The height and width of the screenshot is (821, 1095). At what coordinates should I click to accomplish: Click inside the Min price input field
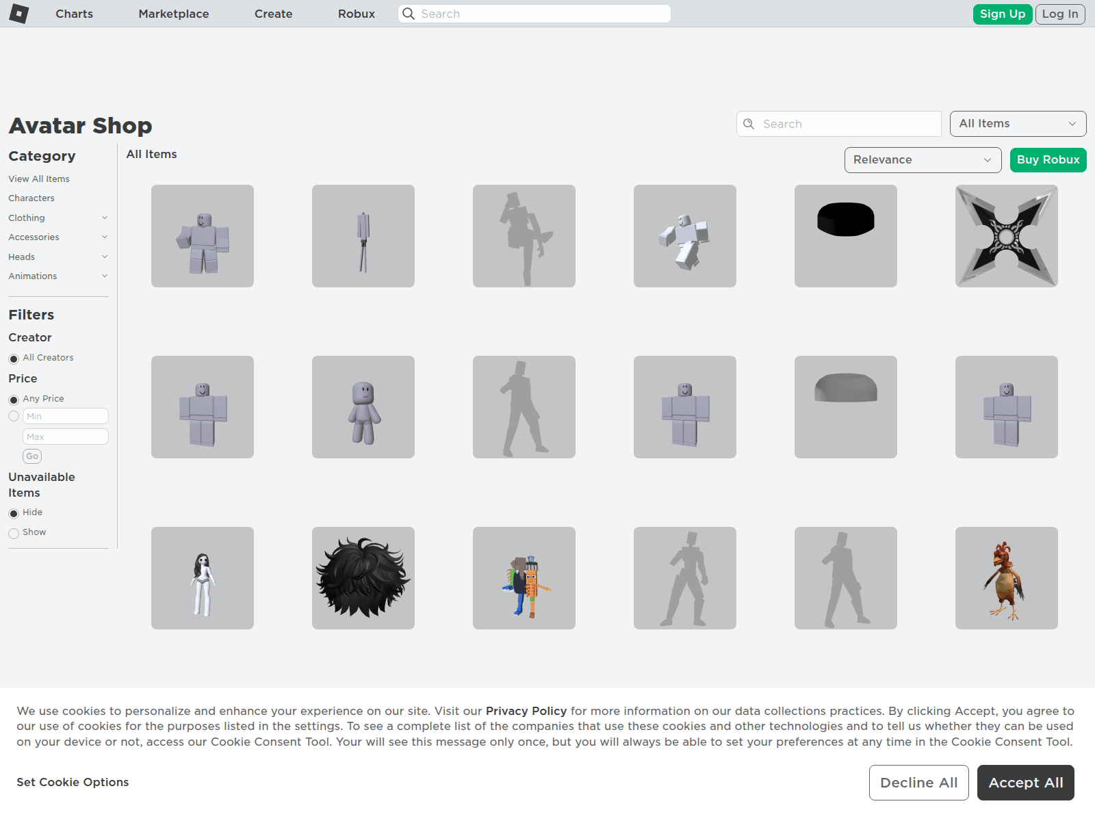coord(65,415)
